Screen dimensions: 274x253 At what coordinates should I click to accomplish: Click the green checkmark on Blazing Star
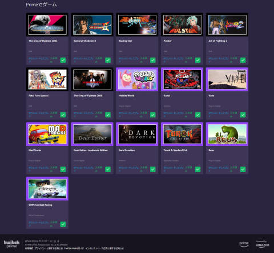(x=153, y=60)
